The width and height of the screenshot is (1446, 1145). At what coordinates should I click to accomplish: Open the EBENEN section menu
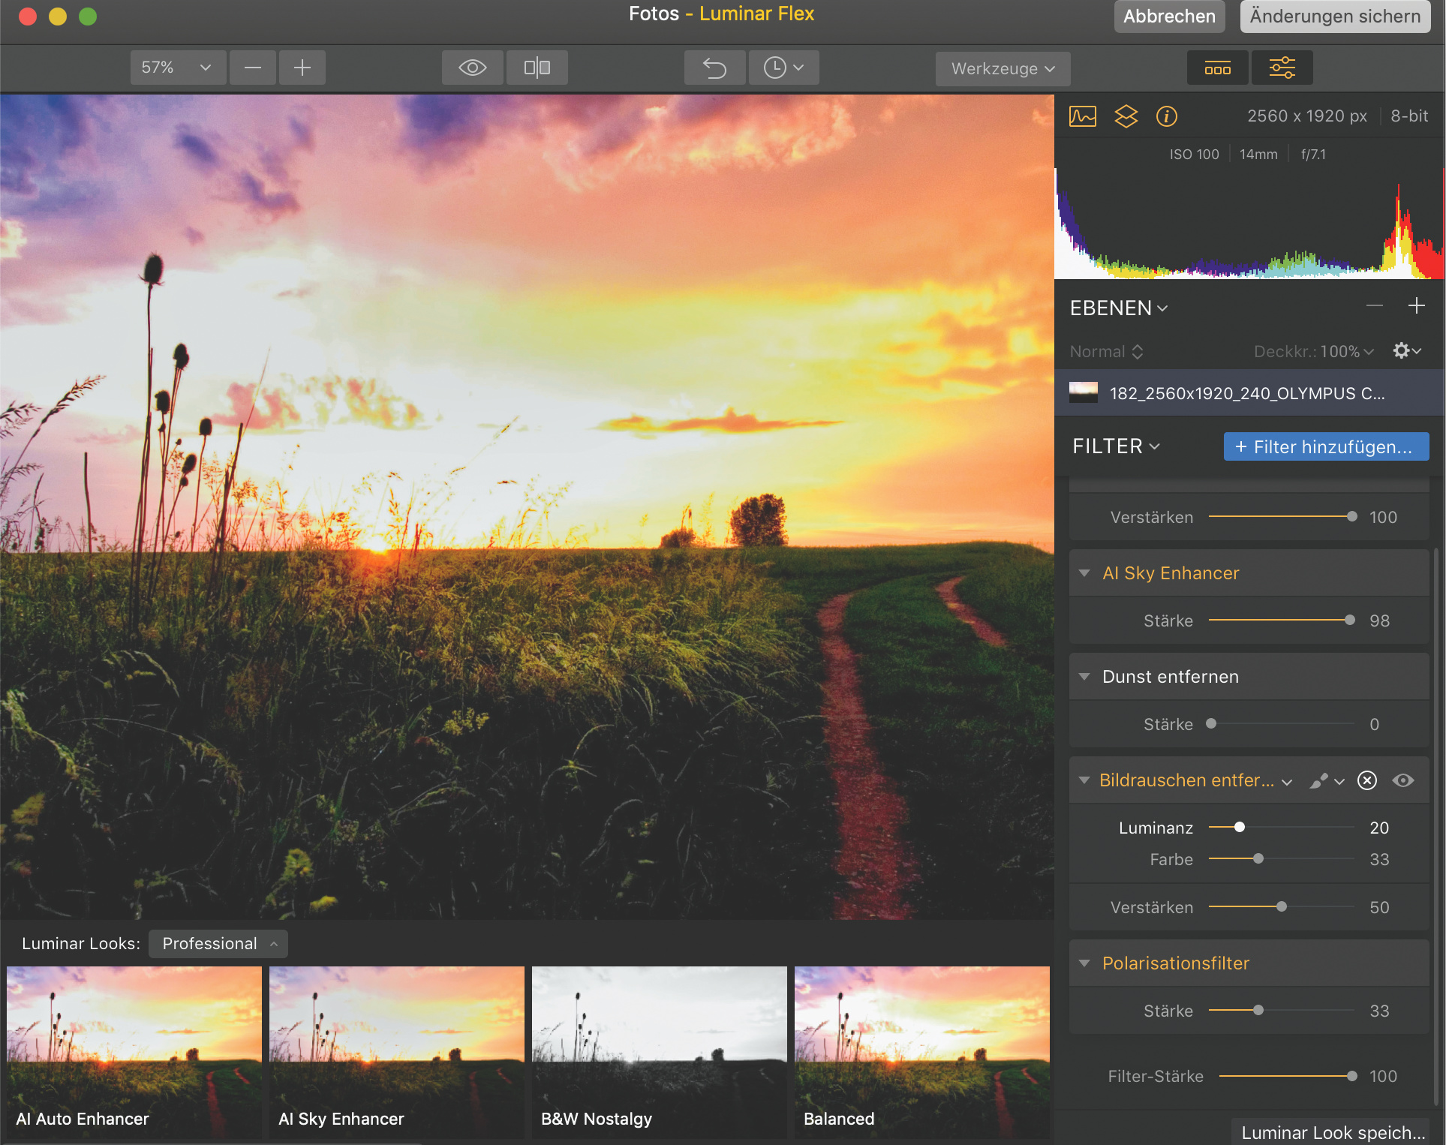1118,308
